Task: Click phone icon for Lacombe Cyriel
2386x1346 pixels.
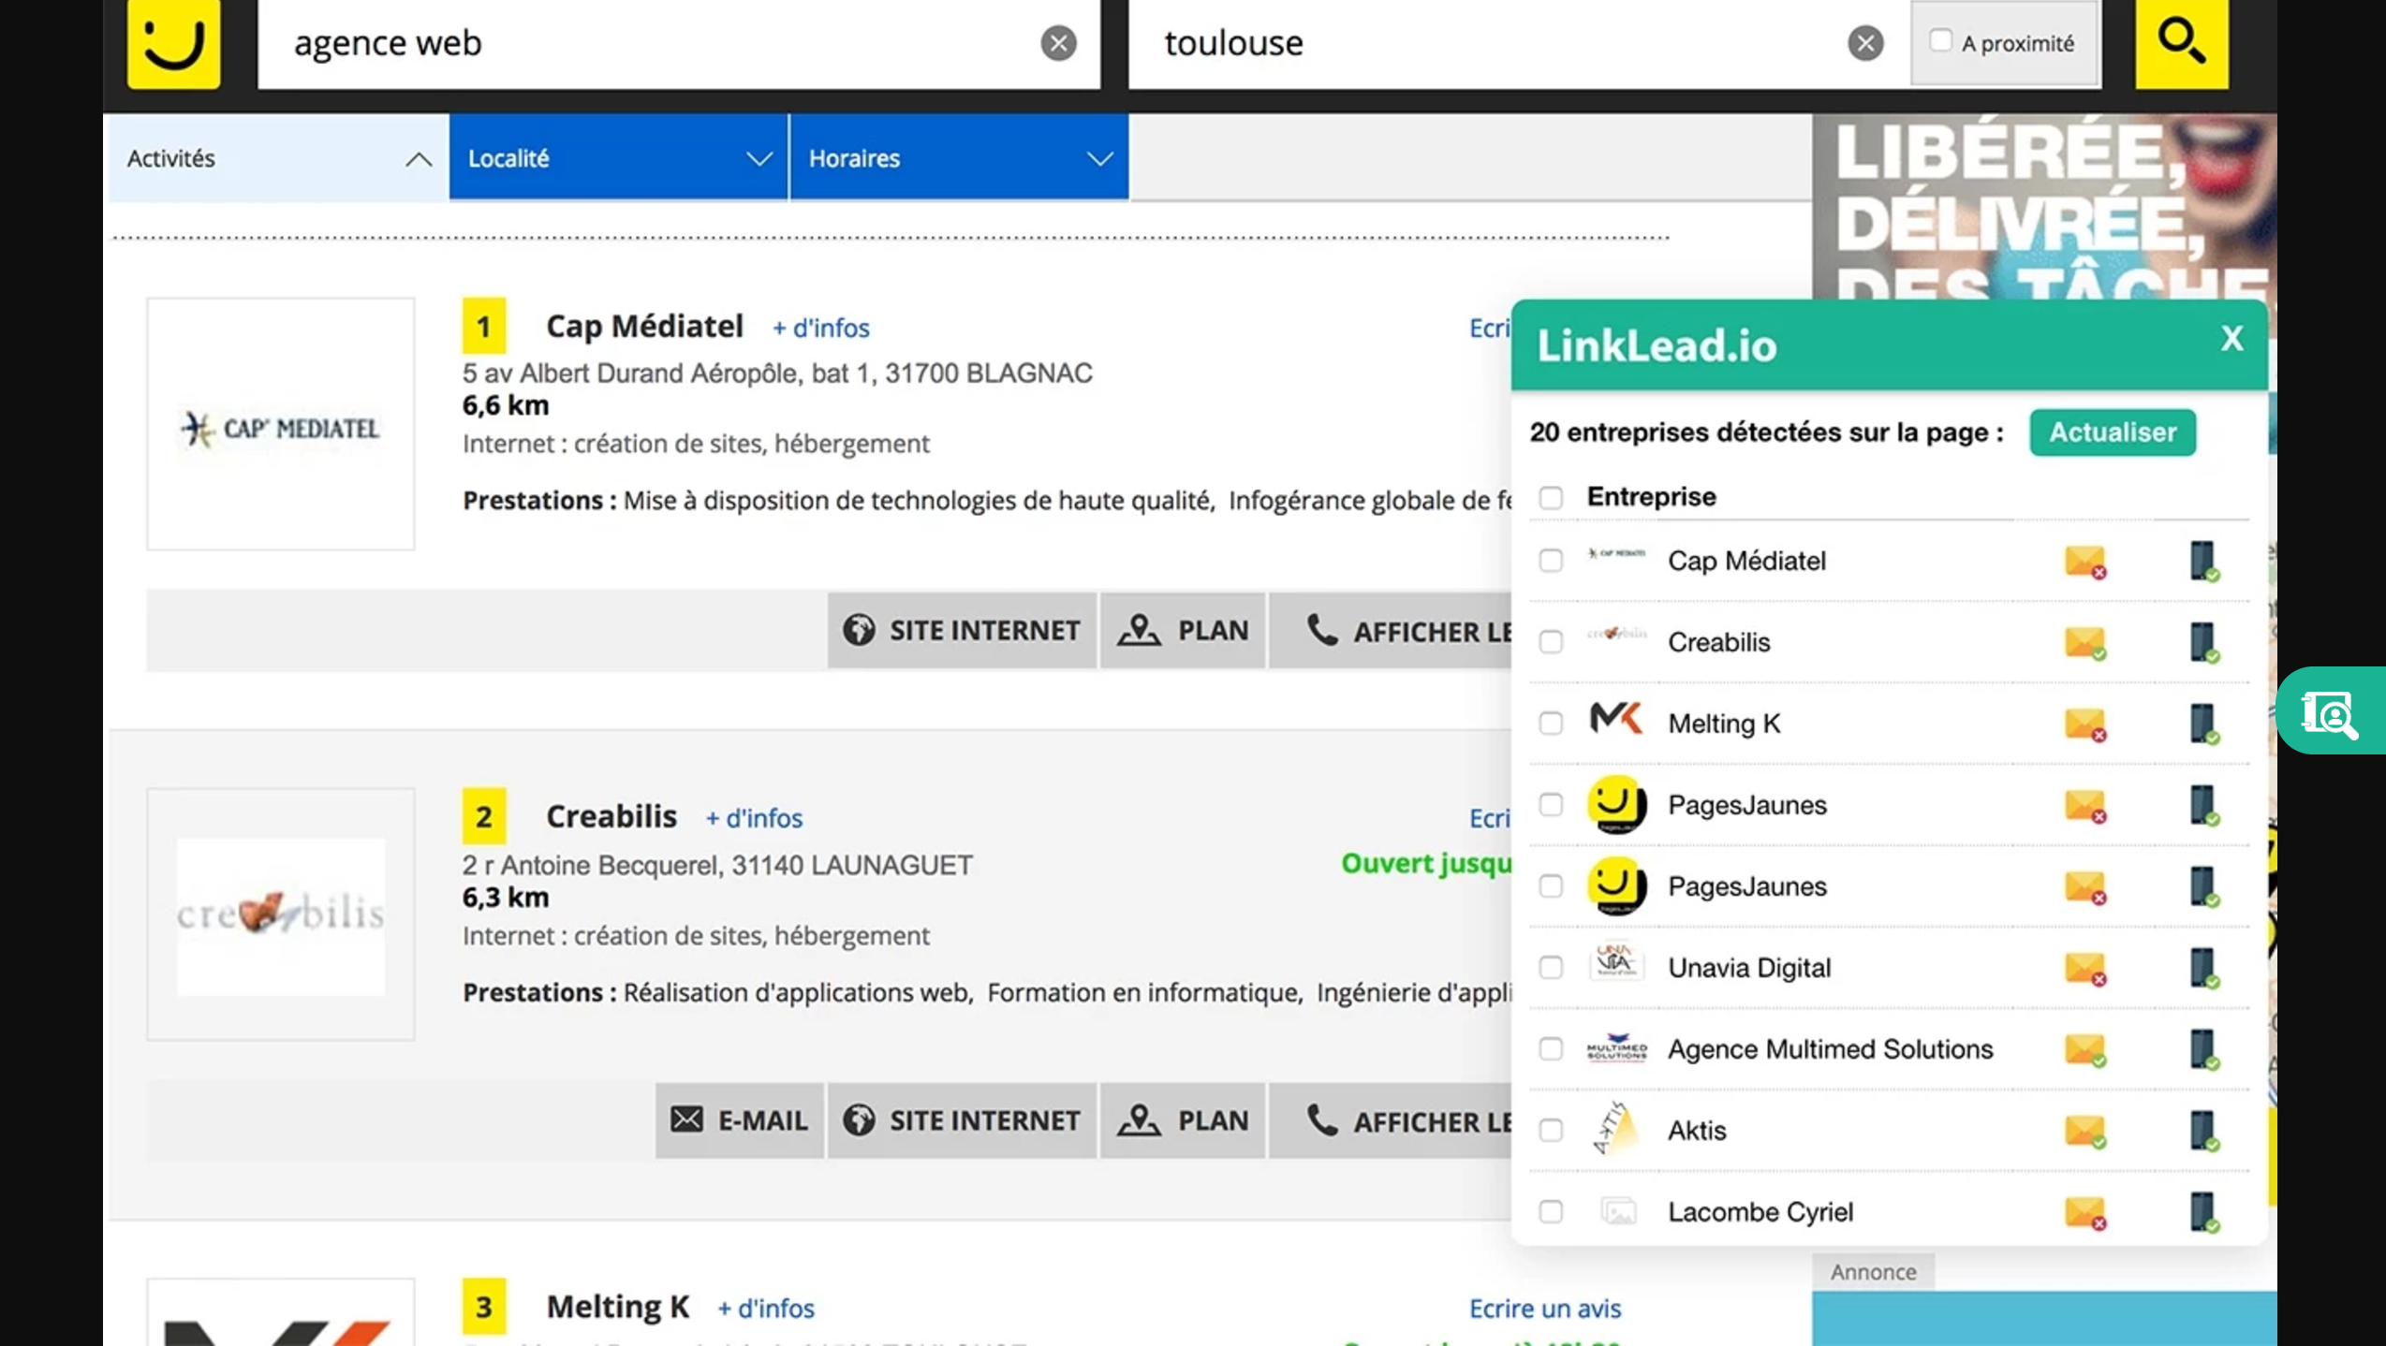Action: coord(2204,1213)
